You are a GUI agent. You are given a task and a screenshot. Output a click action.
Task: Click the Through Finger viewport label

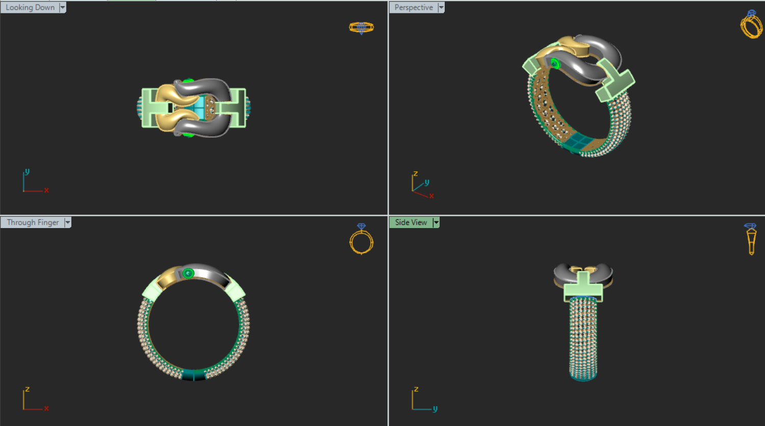[33, 222]
